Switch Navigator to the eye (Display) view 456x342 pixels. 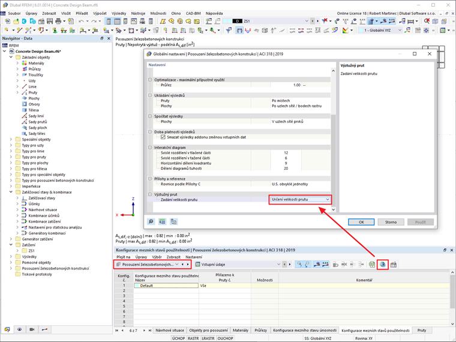[x=19, y=329]
